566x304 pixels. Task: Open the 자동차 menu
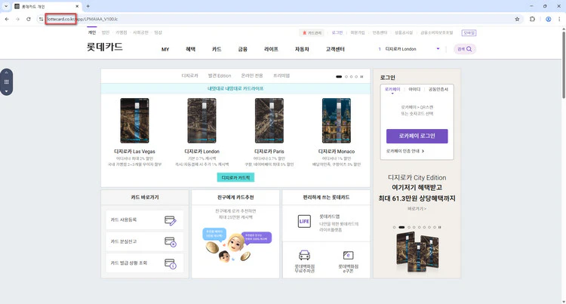coord(302,49)
